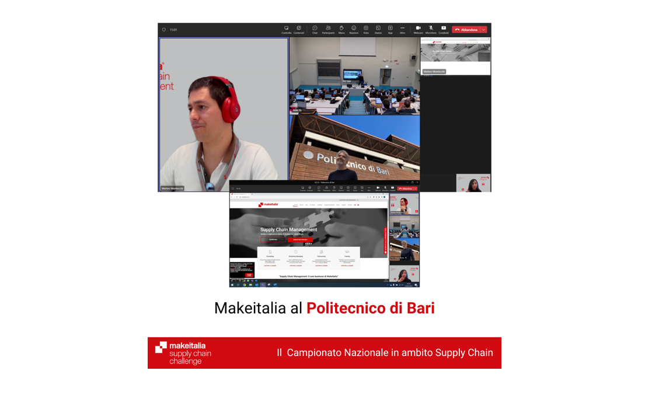
Task: Open Outsourcing continua a leggere link
Action: coord(322,265)
